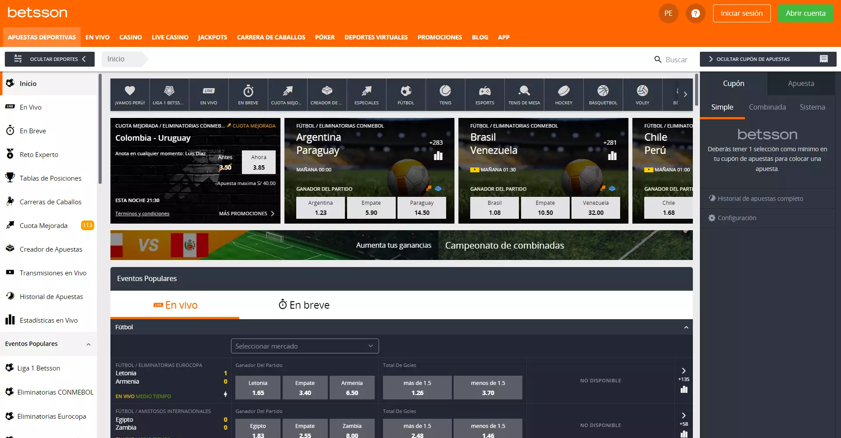Open Historial de apuestas completo

[x=760, y=199]
